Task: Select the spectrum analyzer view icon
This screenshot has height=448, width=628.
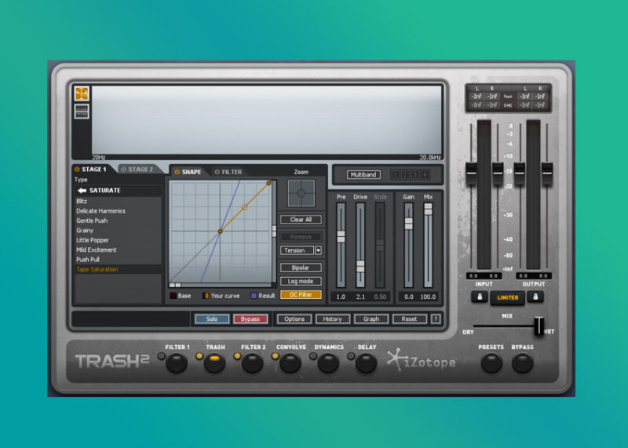Action: 82,93
